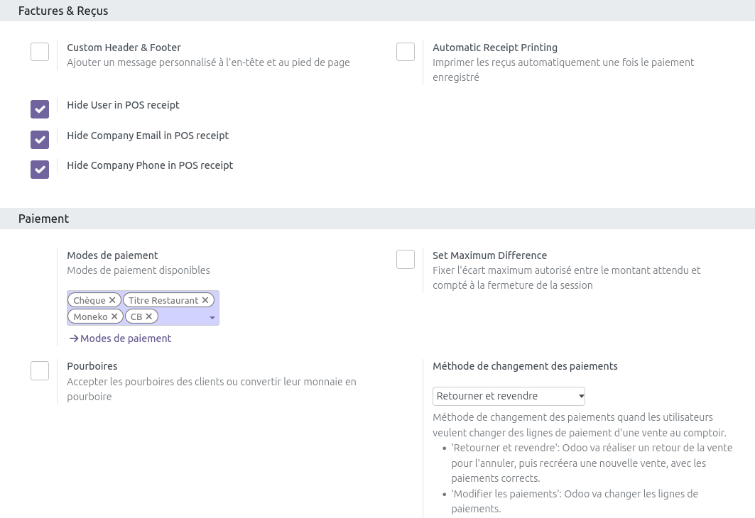Screen dimensions: 755x518
Task: Uncheck Hide User in POS receipt
Action: [x=40, y=109]
